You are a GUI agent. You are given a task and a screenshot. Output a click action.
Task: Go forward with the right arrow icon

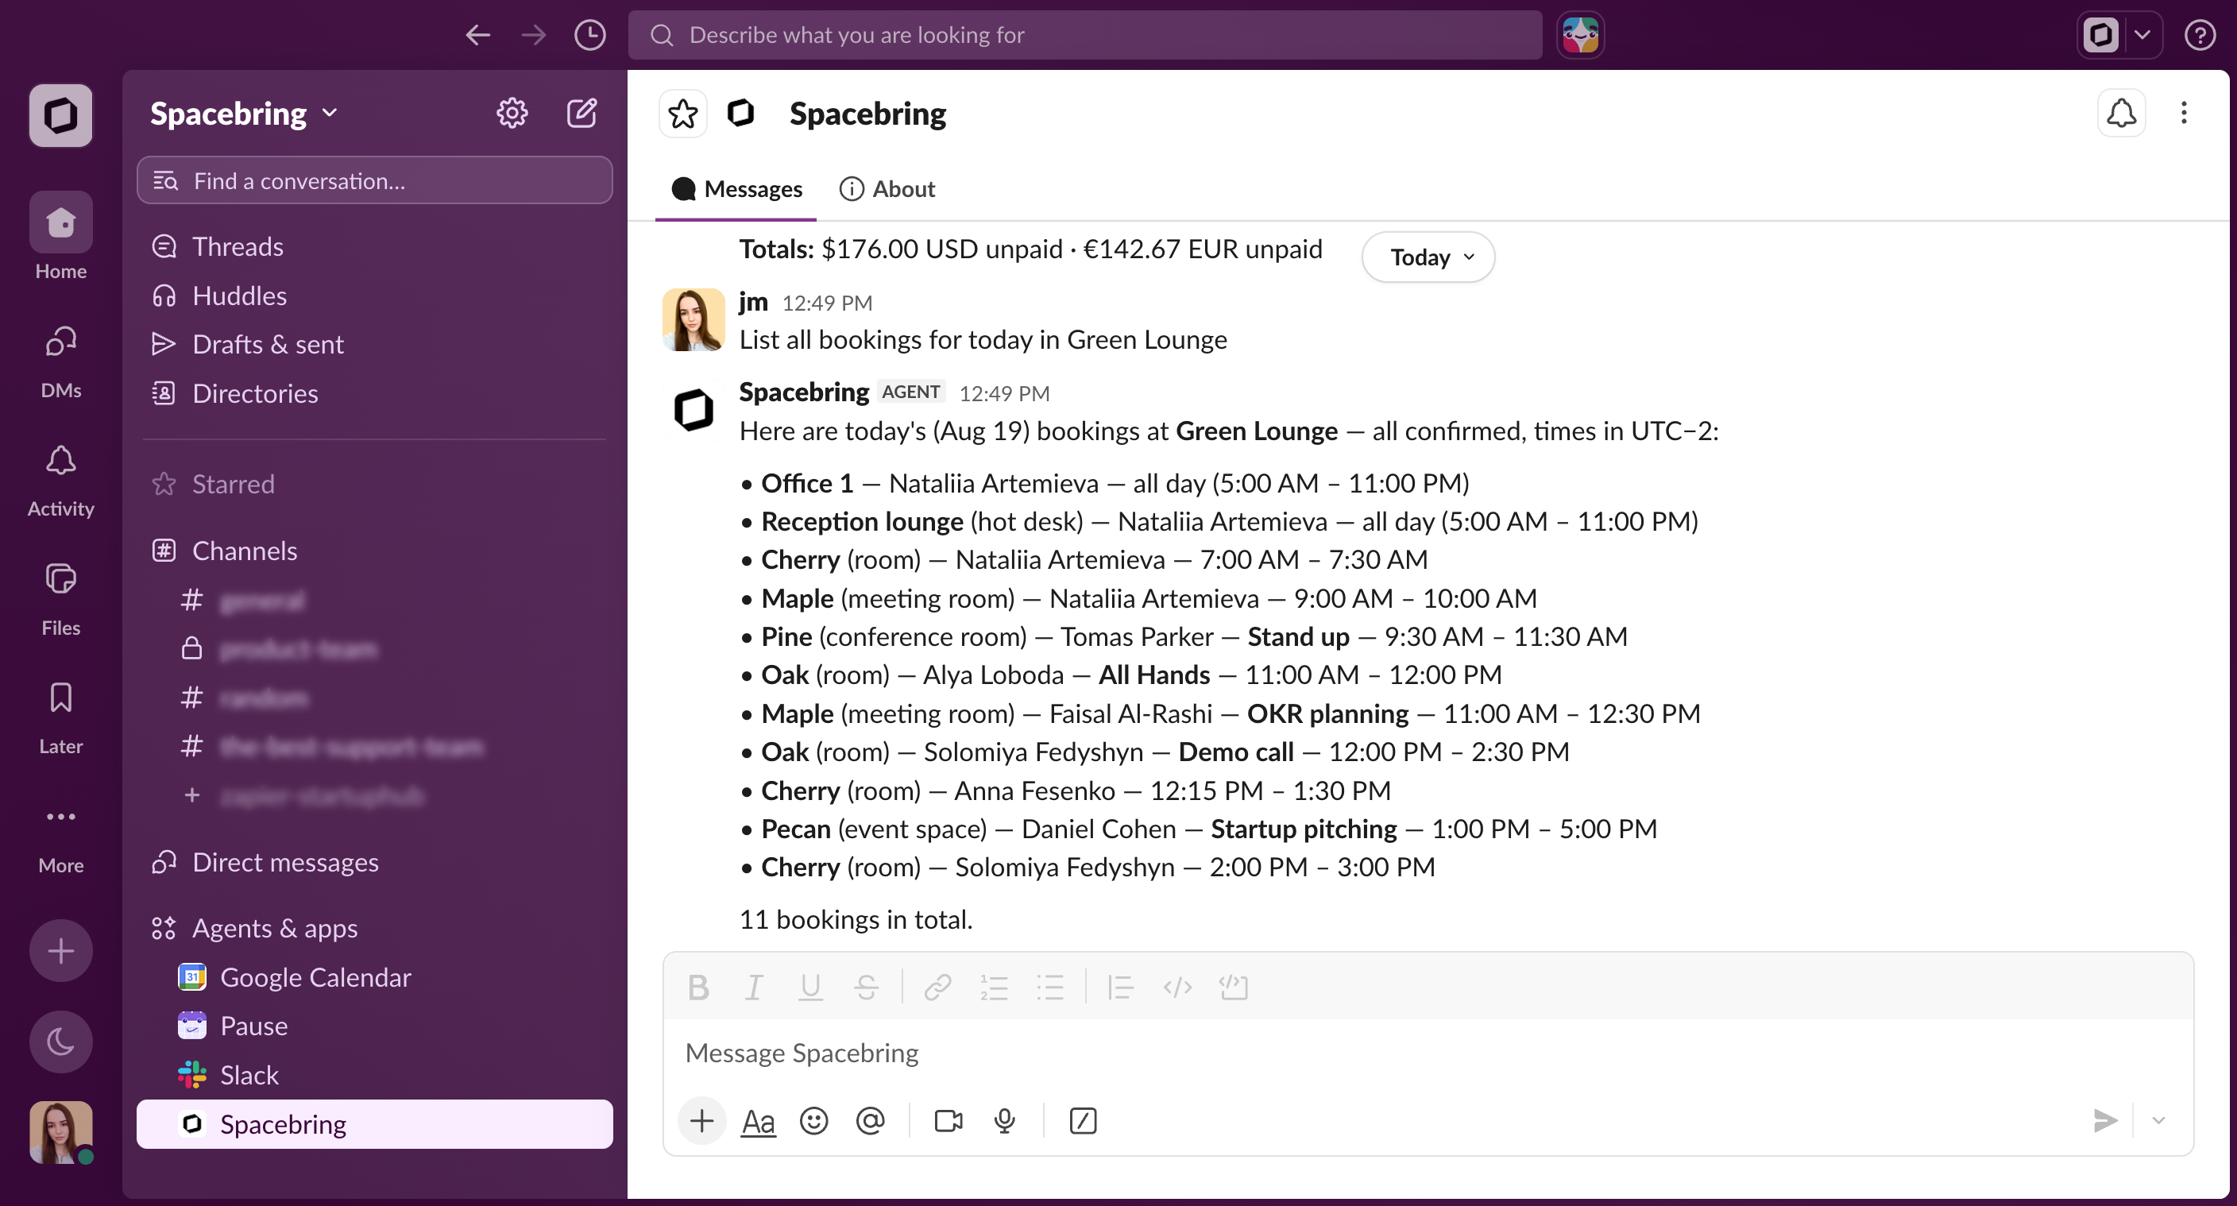(x=534, y=35)
